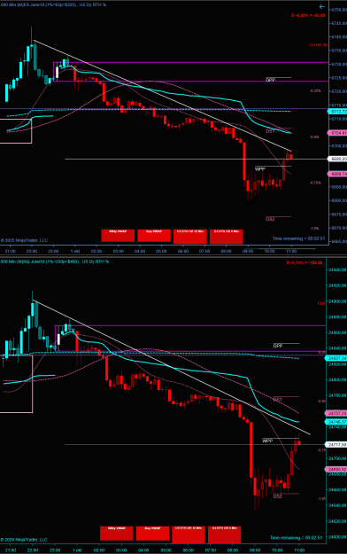The width and height of the screenshot is (347, 554).
Task: Click the DPP pivot label in MES chart
Action: pos(270,80)
